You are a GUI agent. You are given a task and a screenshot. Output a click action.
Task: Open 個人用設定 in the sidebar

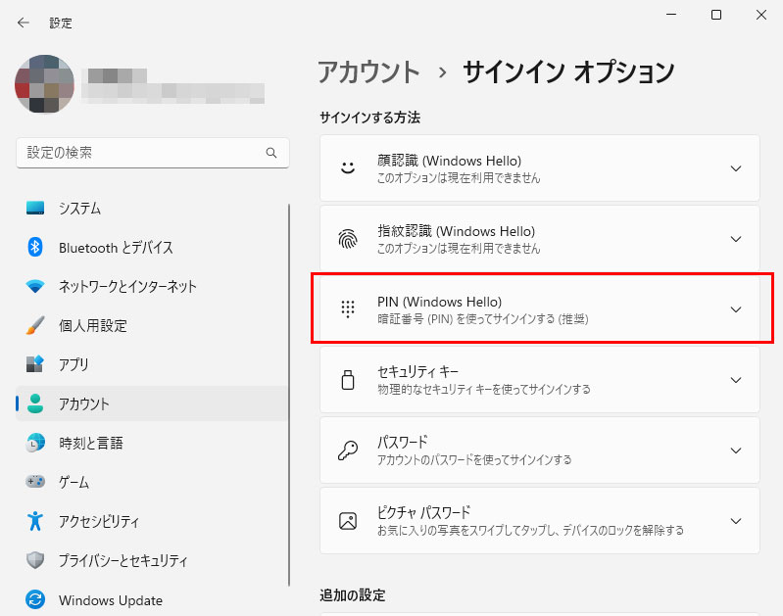click(x=152, y=325)
